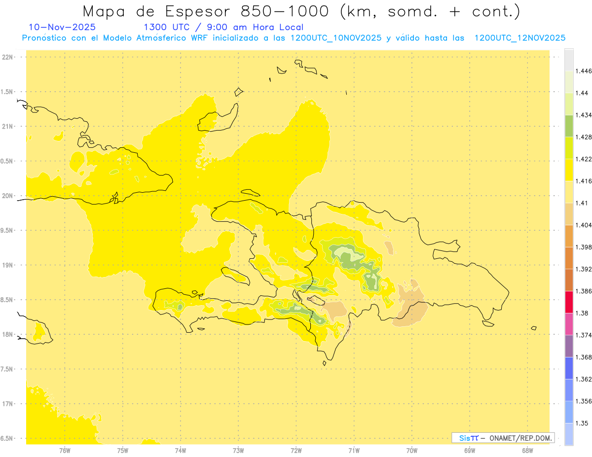Screen dimensions: 592x457
Task: Click the legend value 1.428
Action: 584,137
